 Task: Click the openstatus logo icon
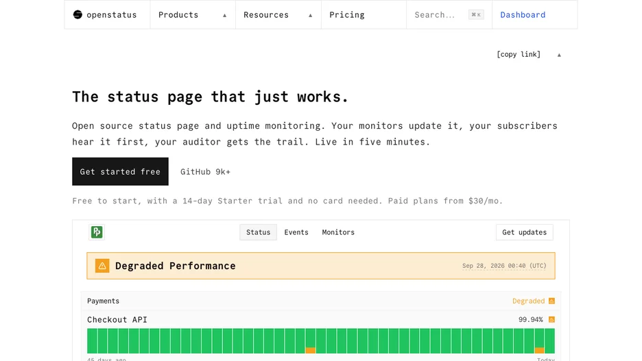click(78, 14)
